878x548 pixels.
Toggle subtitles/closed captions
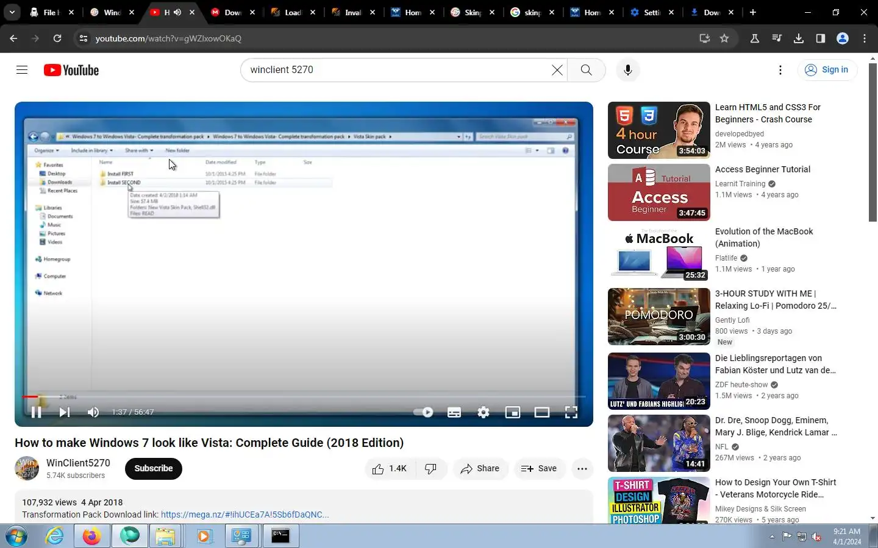(x=454, y=412)
